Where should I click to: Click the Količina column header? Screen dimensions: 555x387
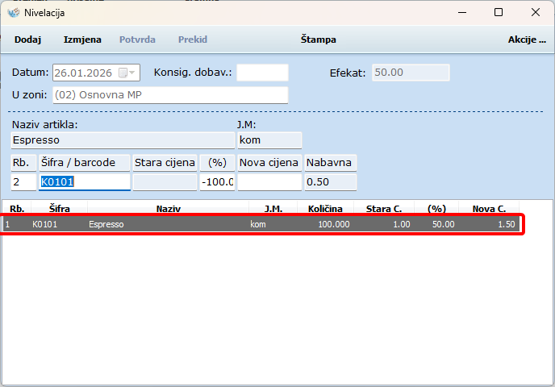pyautogui.click(x=324, y=209)
